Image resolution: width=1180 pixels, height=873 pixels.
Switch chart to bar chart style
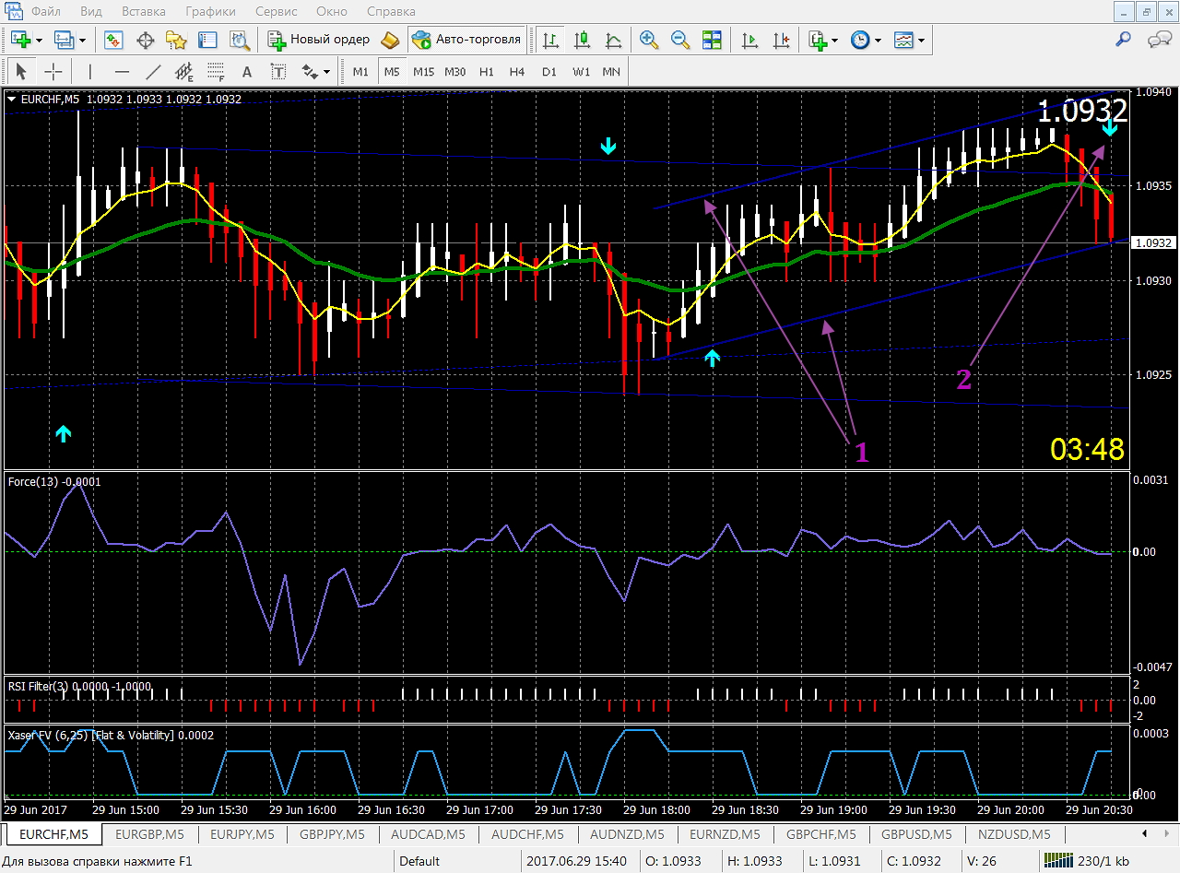[x=551, y=40]
